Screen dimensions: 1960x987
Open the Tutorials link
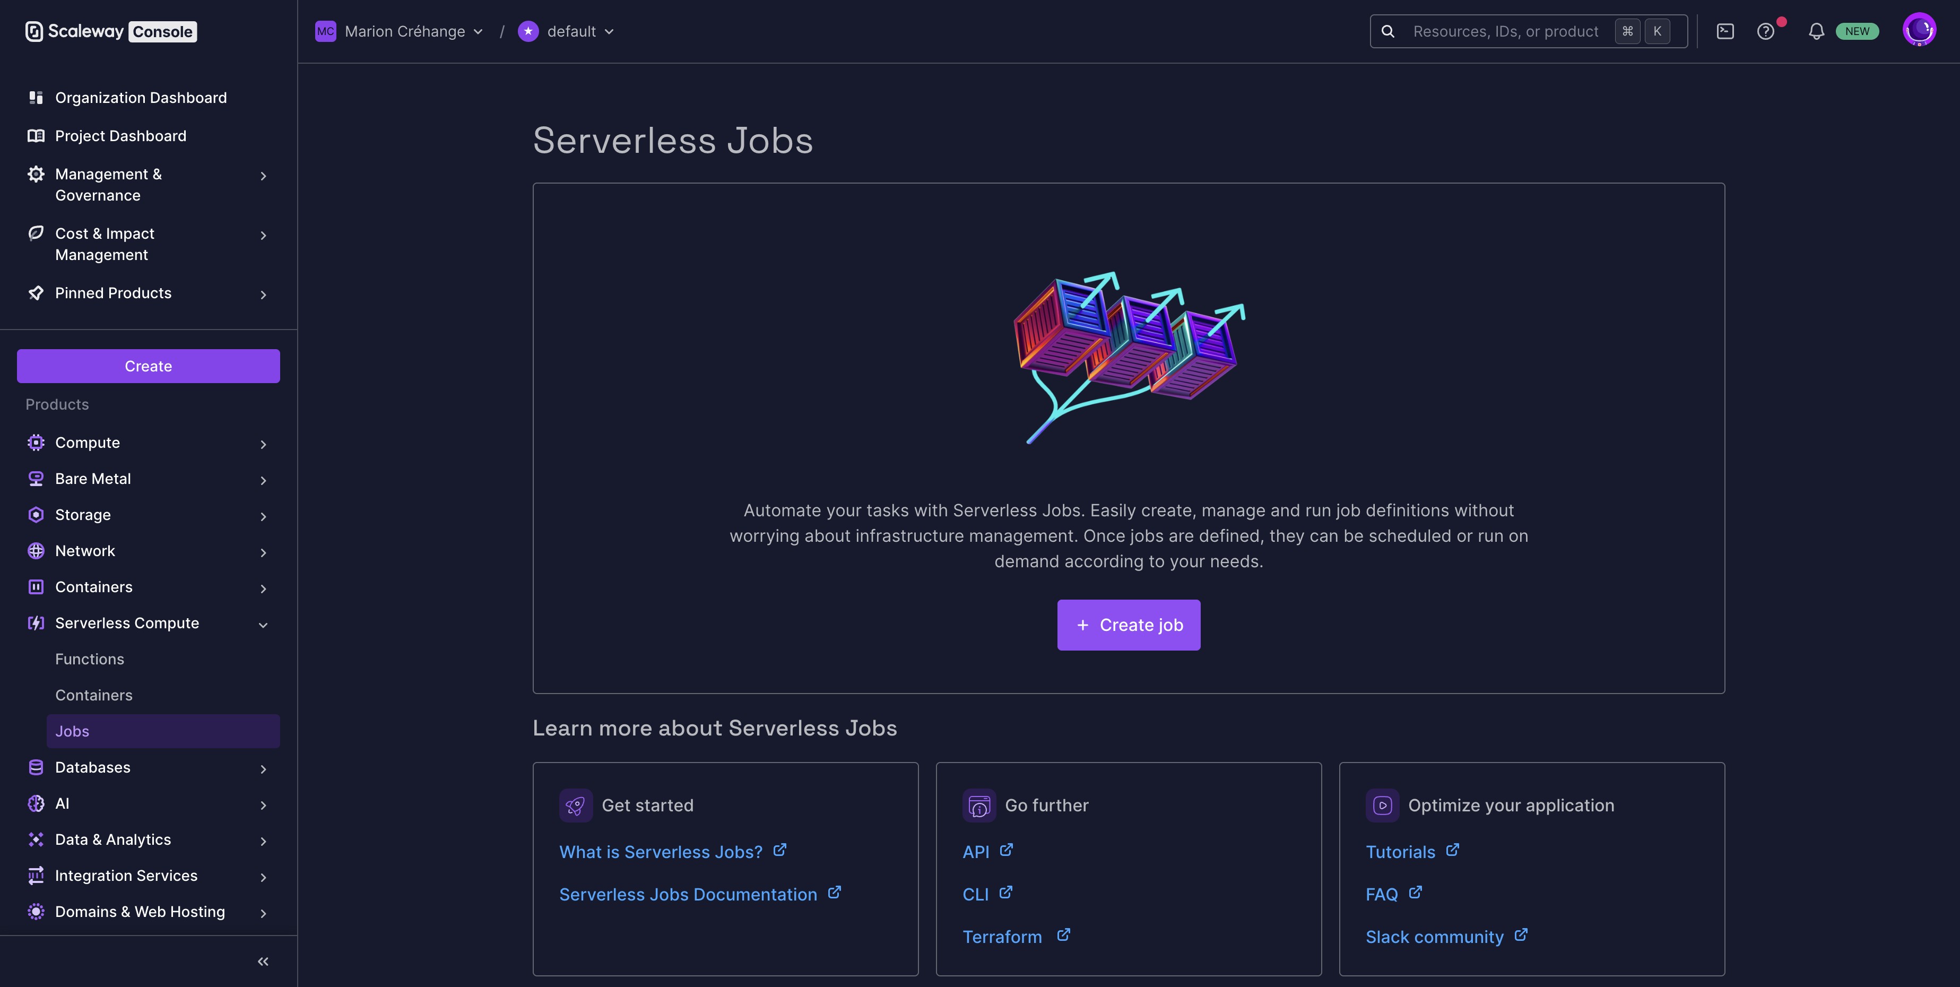click(x=1412, y=852)
